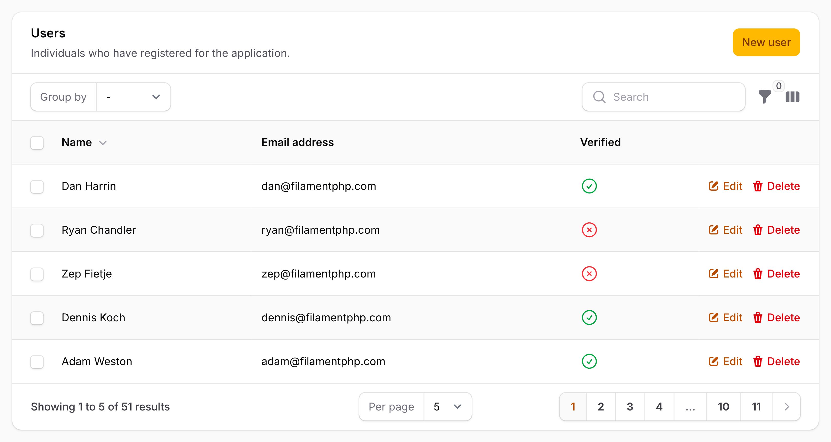Open the table filters funnel icon

tap(764, 97)
